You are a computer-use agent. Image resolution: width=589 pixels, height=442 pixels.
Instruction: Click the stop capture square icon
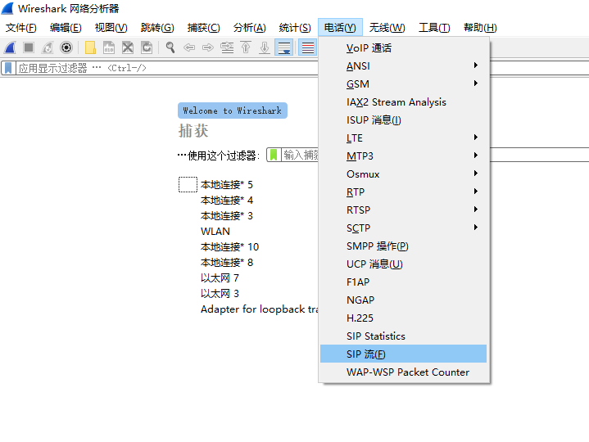29,47
